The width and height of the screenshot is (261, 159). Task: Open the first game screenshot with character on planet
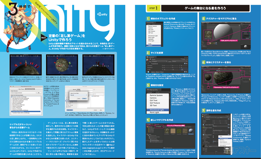26,65
